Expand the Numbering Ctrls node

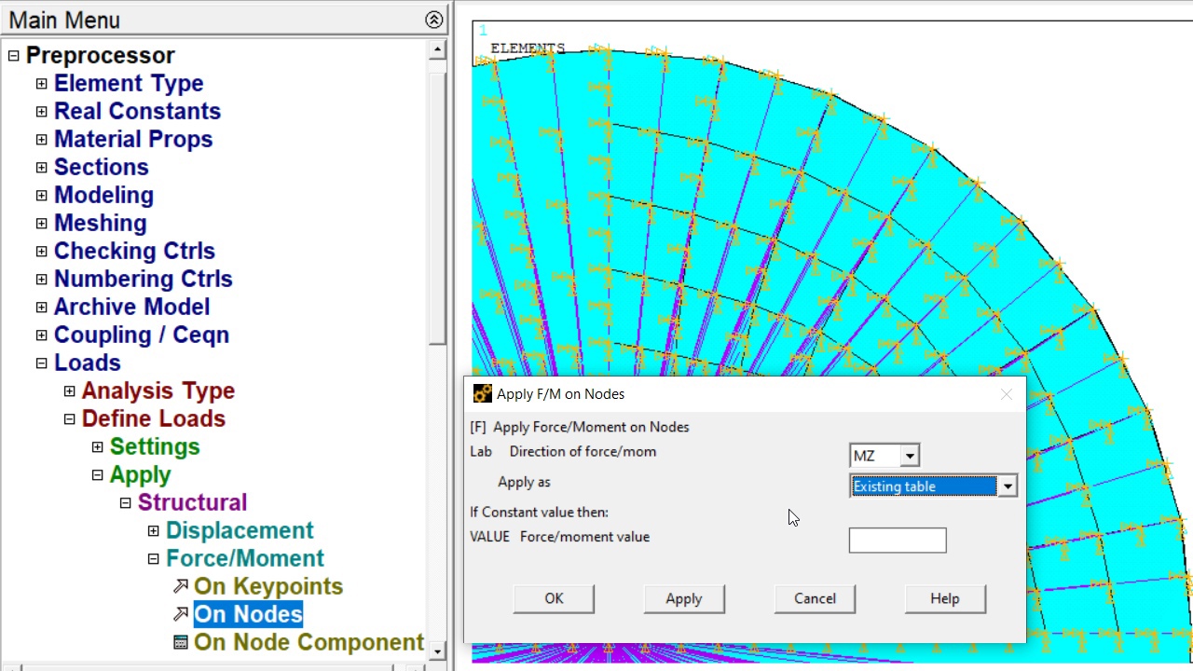point(42,280)
